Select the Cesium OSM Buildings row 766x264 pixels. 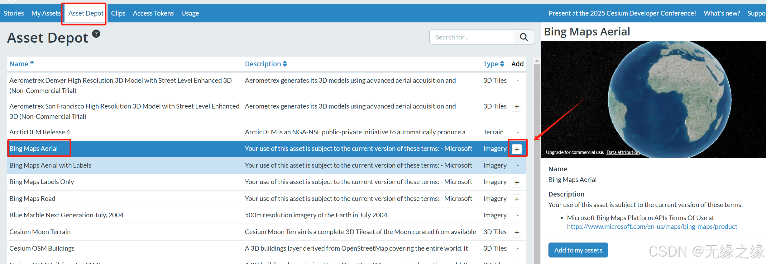click(x=267, y=248)
